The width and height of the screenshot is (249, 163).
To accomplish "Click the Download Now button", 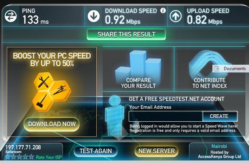I will pos(52,124).
